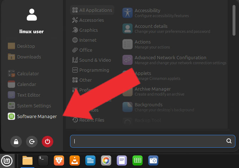The width and height of the screenshot is (239, 168).
Task: Open the Actions application
Action: pyautogui.click(x=146, y=44)
